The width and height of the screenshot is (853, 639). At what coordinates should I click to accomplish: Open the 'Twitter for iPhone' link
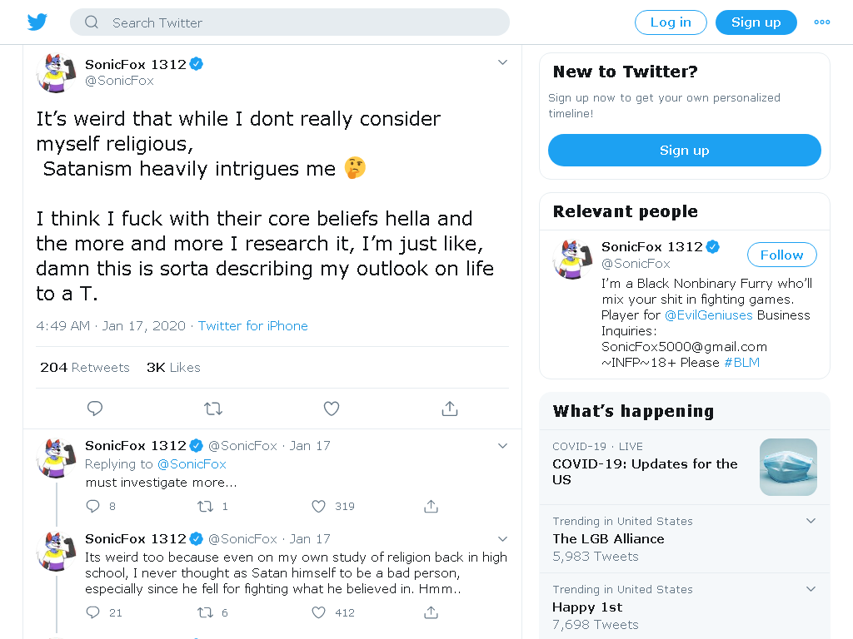[253, 326]
